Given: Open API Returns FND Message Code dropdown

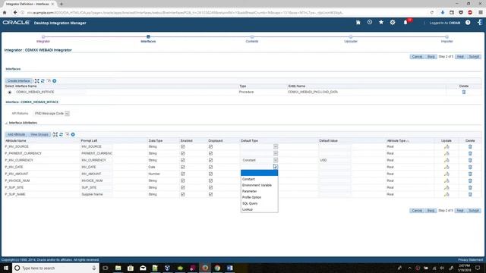Looking at the screenshot, I should coord(52,114).
